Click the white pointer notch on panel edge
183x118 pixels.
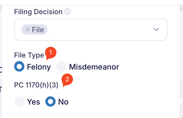(181, 101)
